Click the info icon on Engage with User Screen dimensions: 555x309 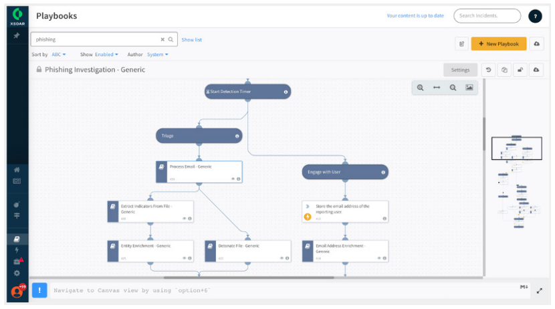click(x=383, y=173)
